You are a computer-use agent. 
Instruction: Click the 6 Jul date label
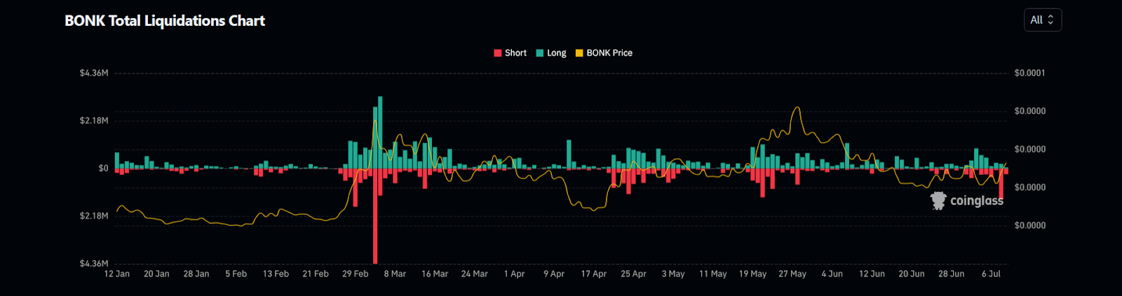pyautogui.click(x=991, y=274)
